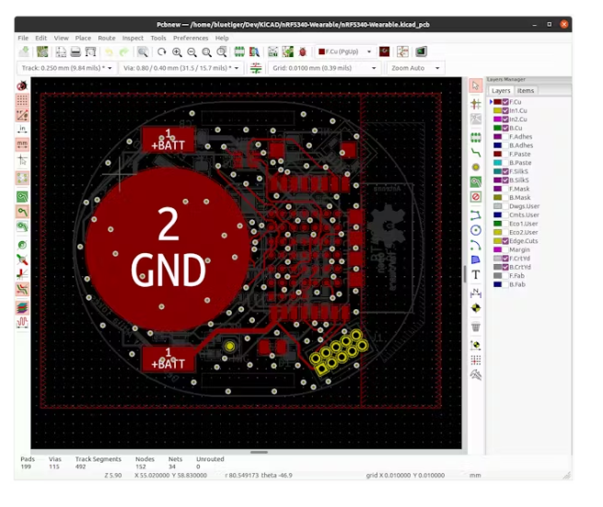This screenshot has width=603, height=507.
Task: Enable the F.Mask layer checkbox
Action: coord(505,189)
